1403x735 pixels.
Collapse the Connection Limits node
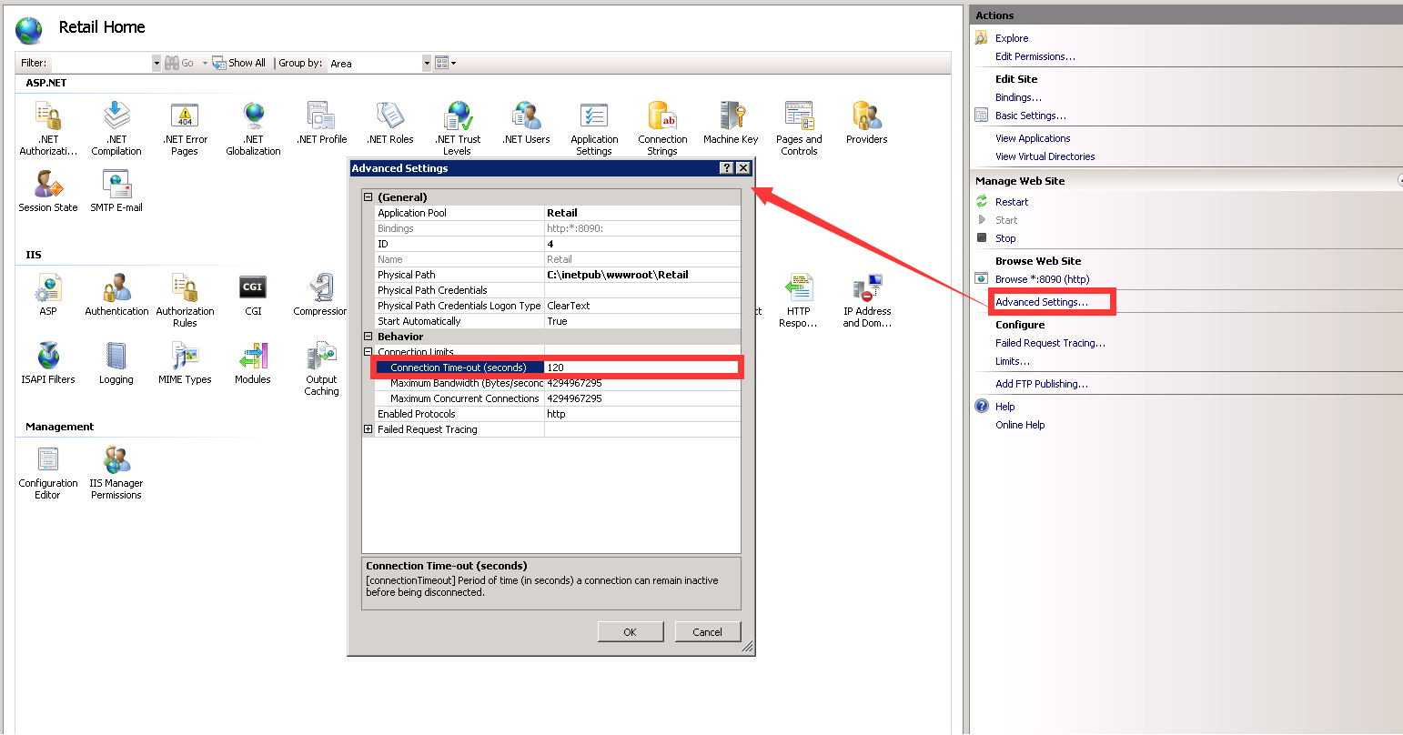click(x=368, y=352)
